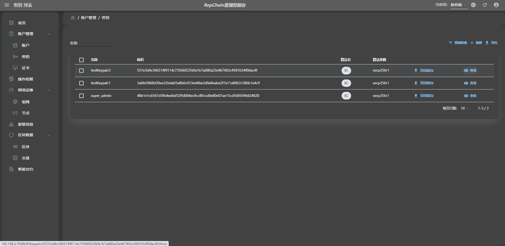Click the EC chip for testKeypair1
The width and height of the screenshot is (505, 246).
point(346,83)
